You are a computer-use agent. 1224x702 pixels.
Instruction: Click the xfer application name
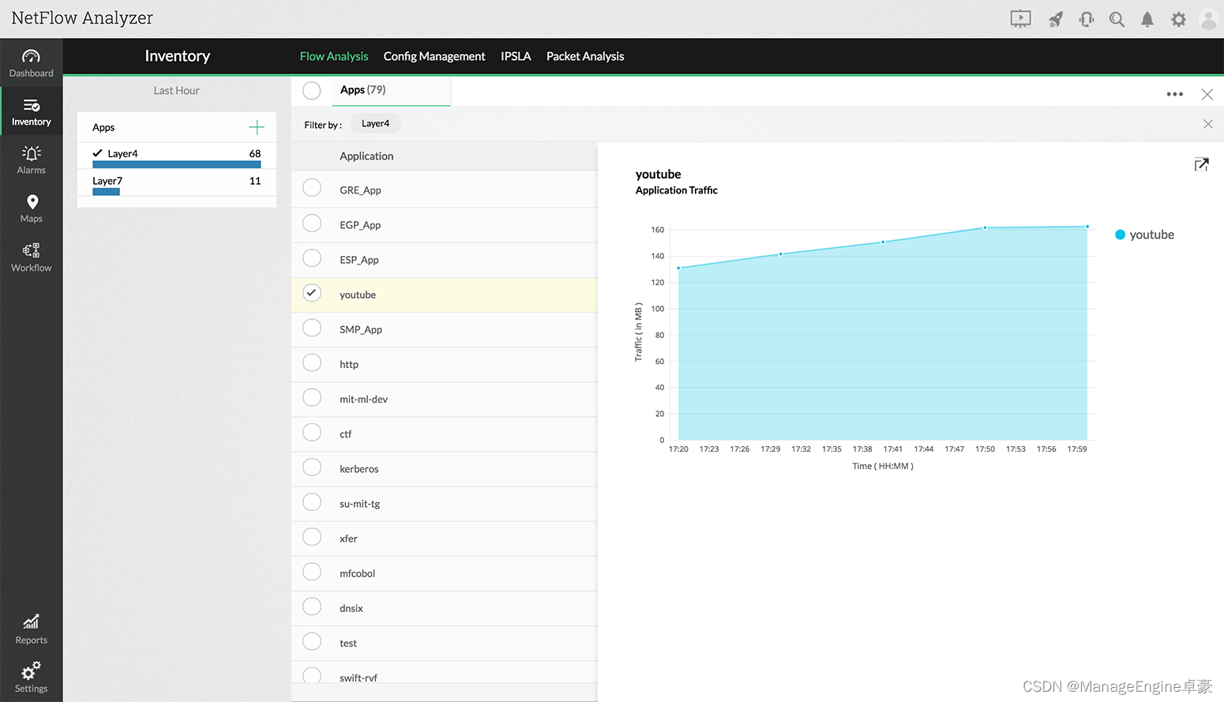point(348,539)
